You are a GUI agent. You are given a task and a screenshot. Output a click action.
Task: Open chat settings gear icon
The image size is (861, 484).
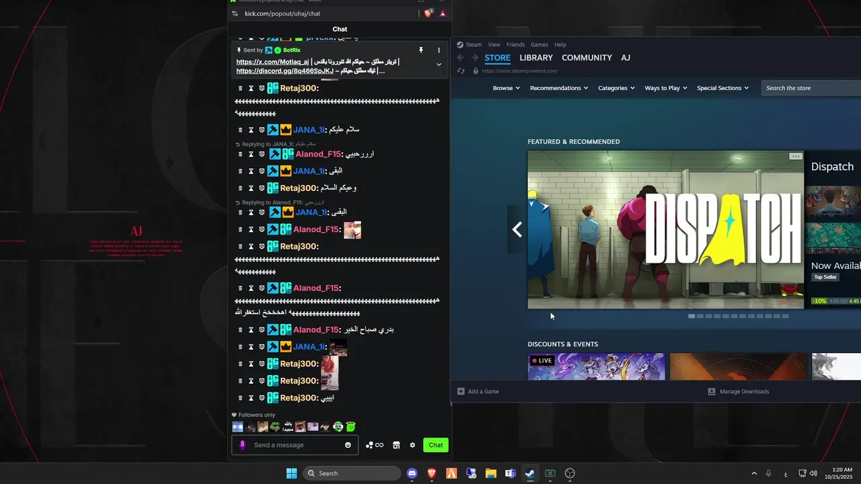click(412, 445)
